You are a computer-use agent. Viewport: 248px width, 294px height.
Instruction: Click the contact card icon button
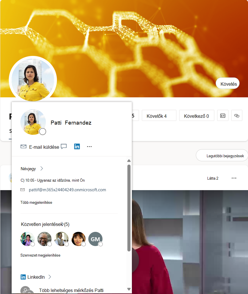(223, 115)
